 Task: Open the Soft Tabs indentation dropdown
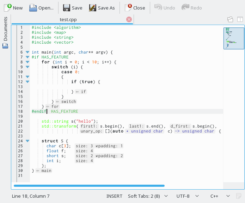[148, 196]
